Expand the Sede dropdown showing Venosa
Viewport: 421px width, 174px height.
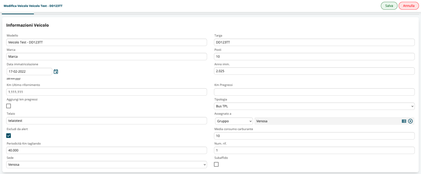pyautogui.click(x=107, y=164)
